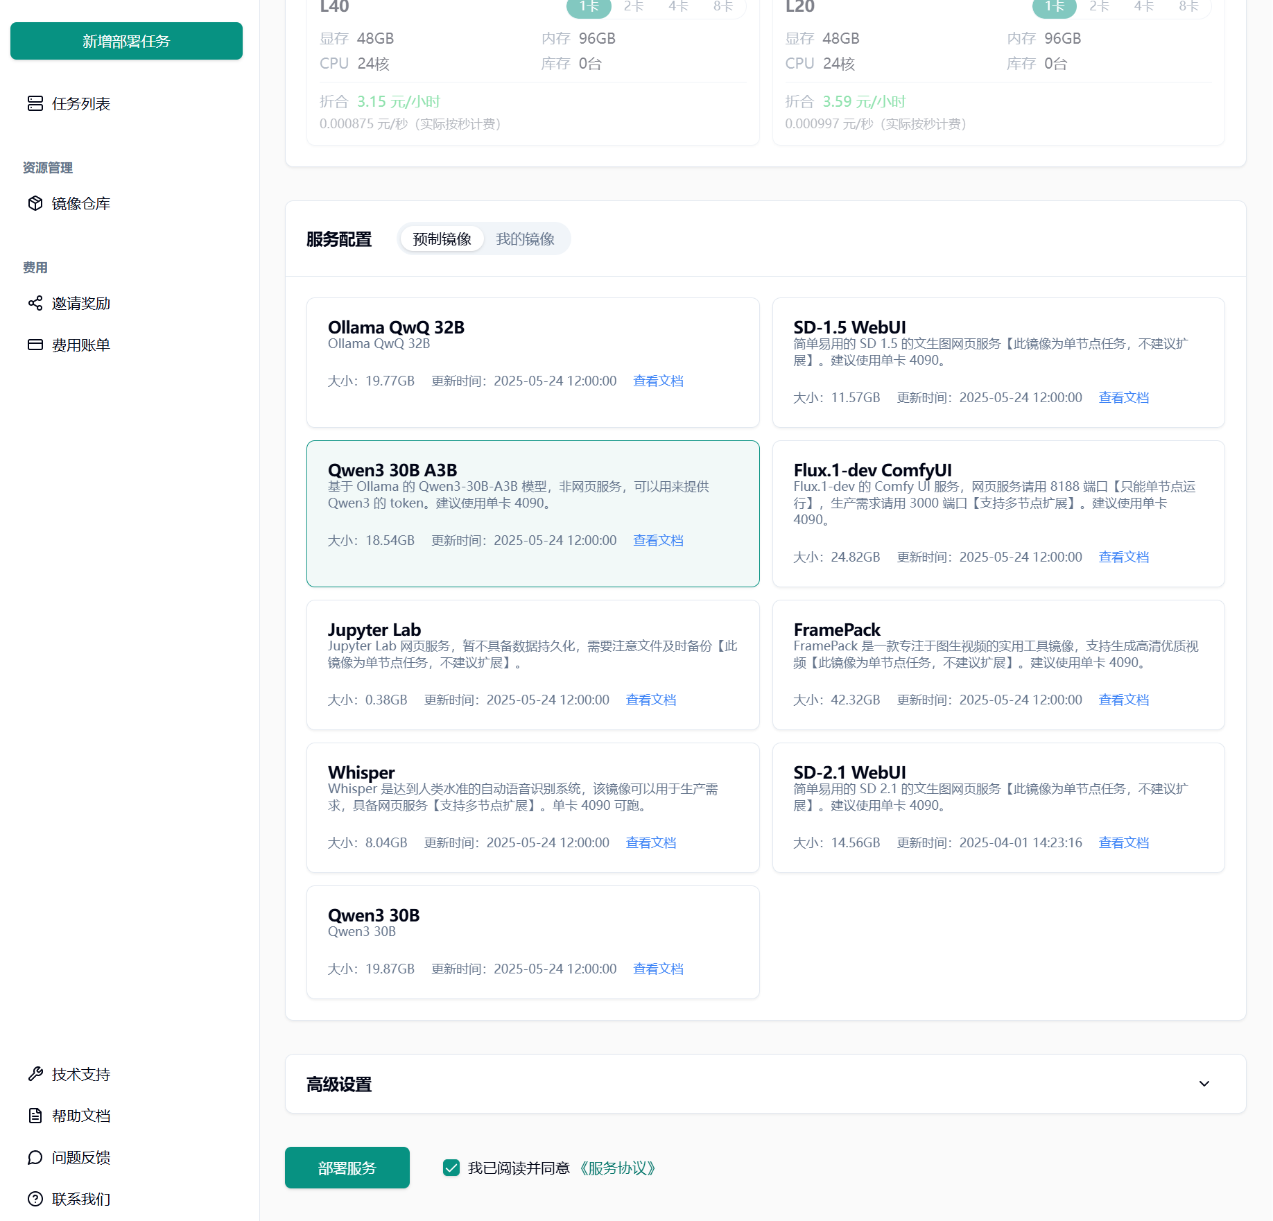Uncheck the service agreement checkbox

tap(451, 1168)
